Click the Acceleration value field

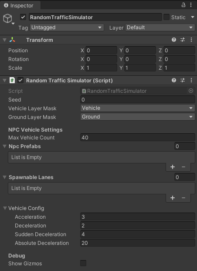coord(138,217)
